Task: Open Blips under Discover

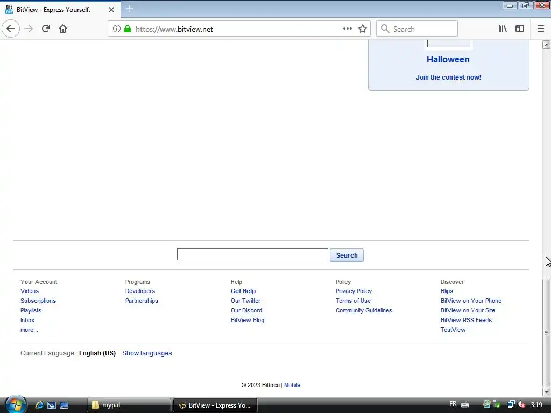Action: (447, 291)
